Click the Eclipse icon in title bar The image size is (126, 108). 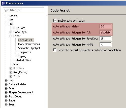click(x=4, y=3)
